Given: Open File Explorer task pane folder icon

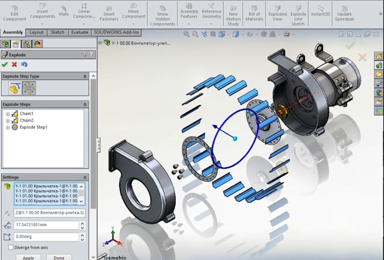Looking at the screenshot, I should [x=379, y=74].
